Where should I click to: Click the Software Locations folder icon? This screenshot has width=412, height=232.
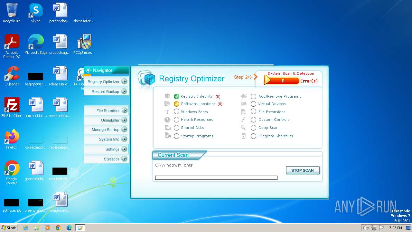tap(167, 103)
